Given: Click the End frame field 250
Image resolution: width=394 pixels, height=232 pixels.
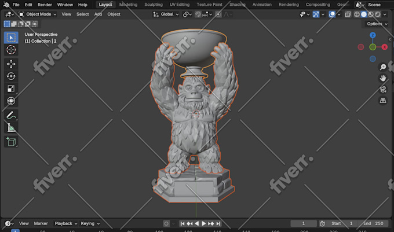Looking at the screenshot, I should [373, 223].
